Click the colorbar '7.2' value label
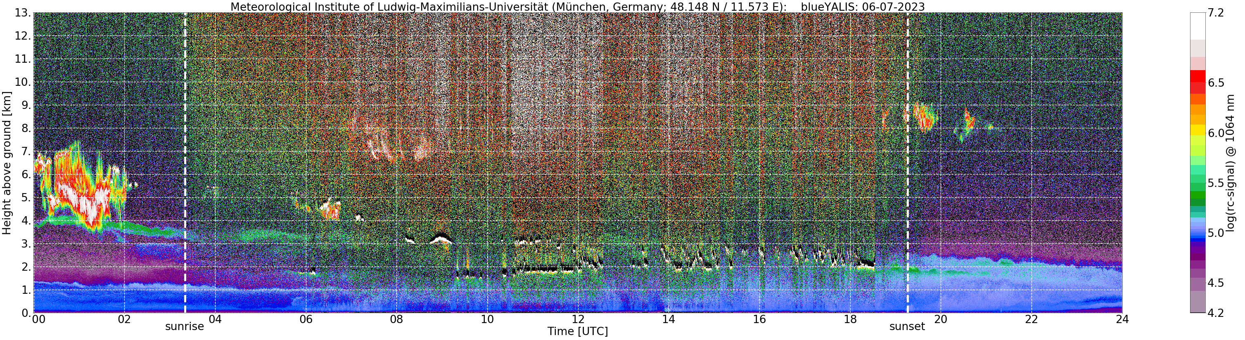 coord(1216,13)
